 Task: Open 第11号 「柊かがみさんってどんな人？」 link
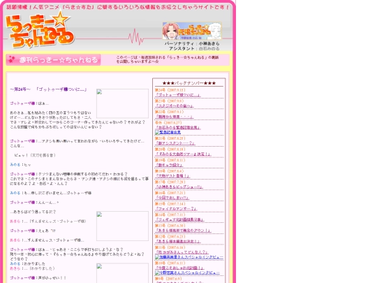pyautogui.click(x=182, y=252)
